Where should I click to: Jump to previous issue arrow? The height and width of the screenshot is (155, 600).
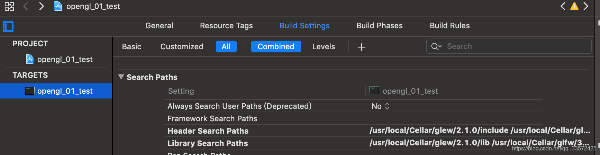click(563, 6)
